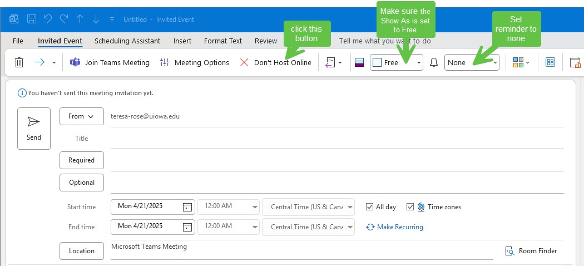Uncheck the All day checkbox
This screenshot has width=584, height=266.
tap(369, 207)
